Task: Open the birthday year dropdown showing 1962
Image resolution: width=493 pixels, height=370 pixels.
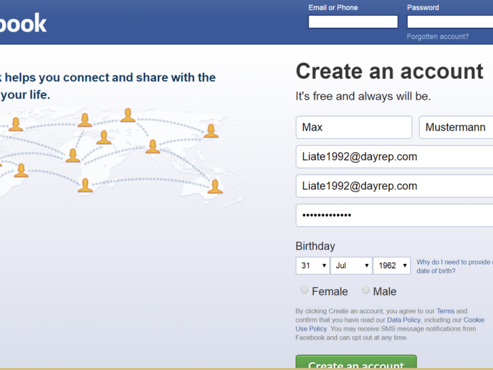Action: click(392, 266)
